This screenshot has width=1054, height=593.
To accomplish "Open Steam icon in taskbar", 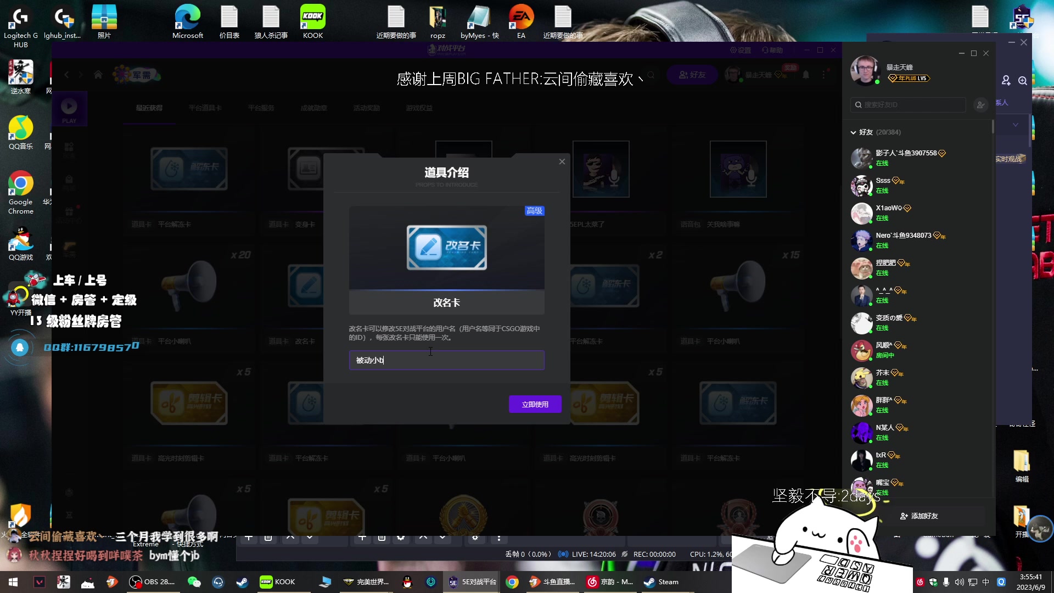I will (x=242, y=582).
